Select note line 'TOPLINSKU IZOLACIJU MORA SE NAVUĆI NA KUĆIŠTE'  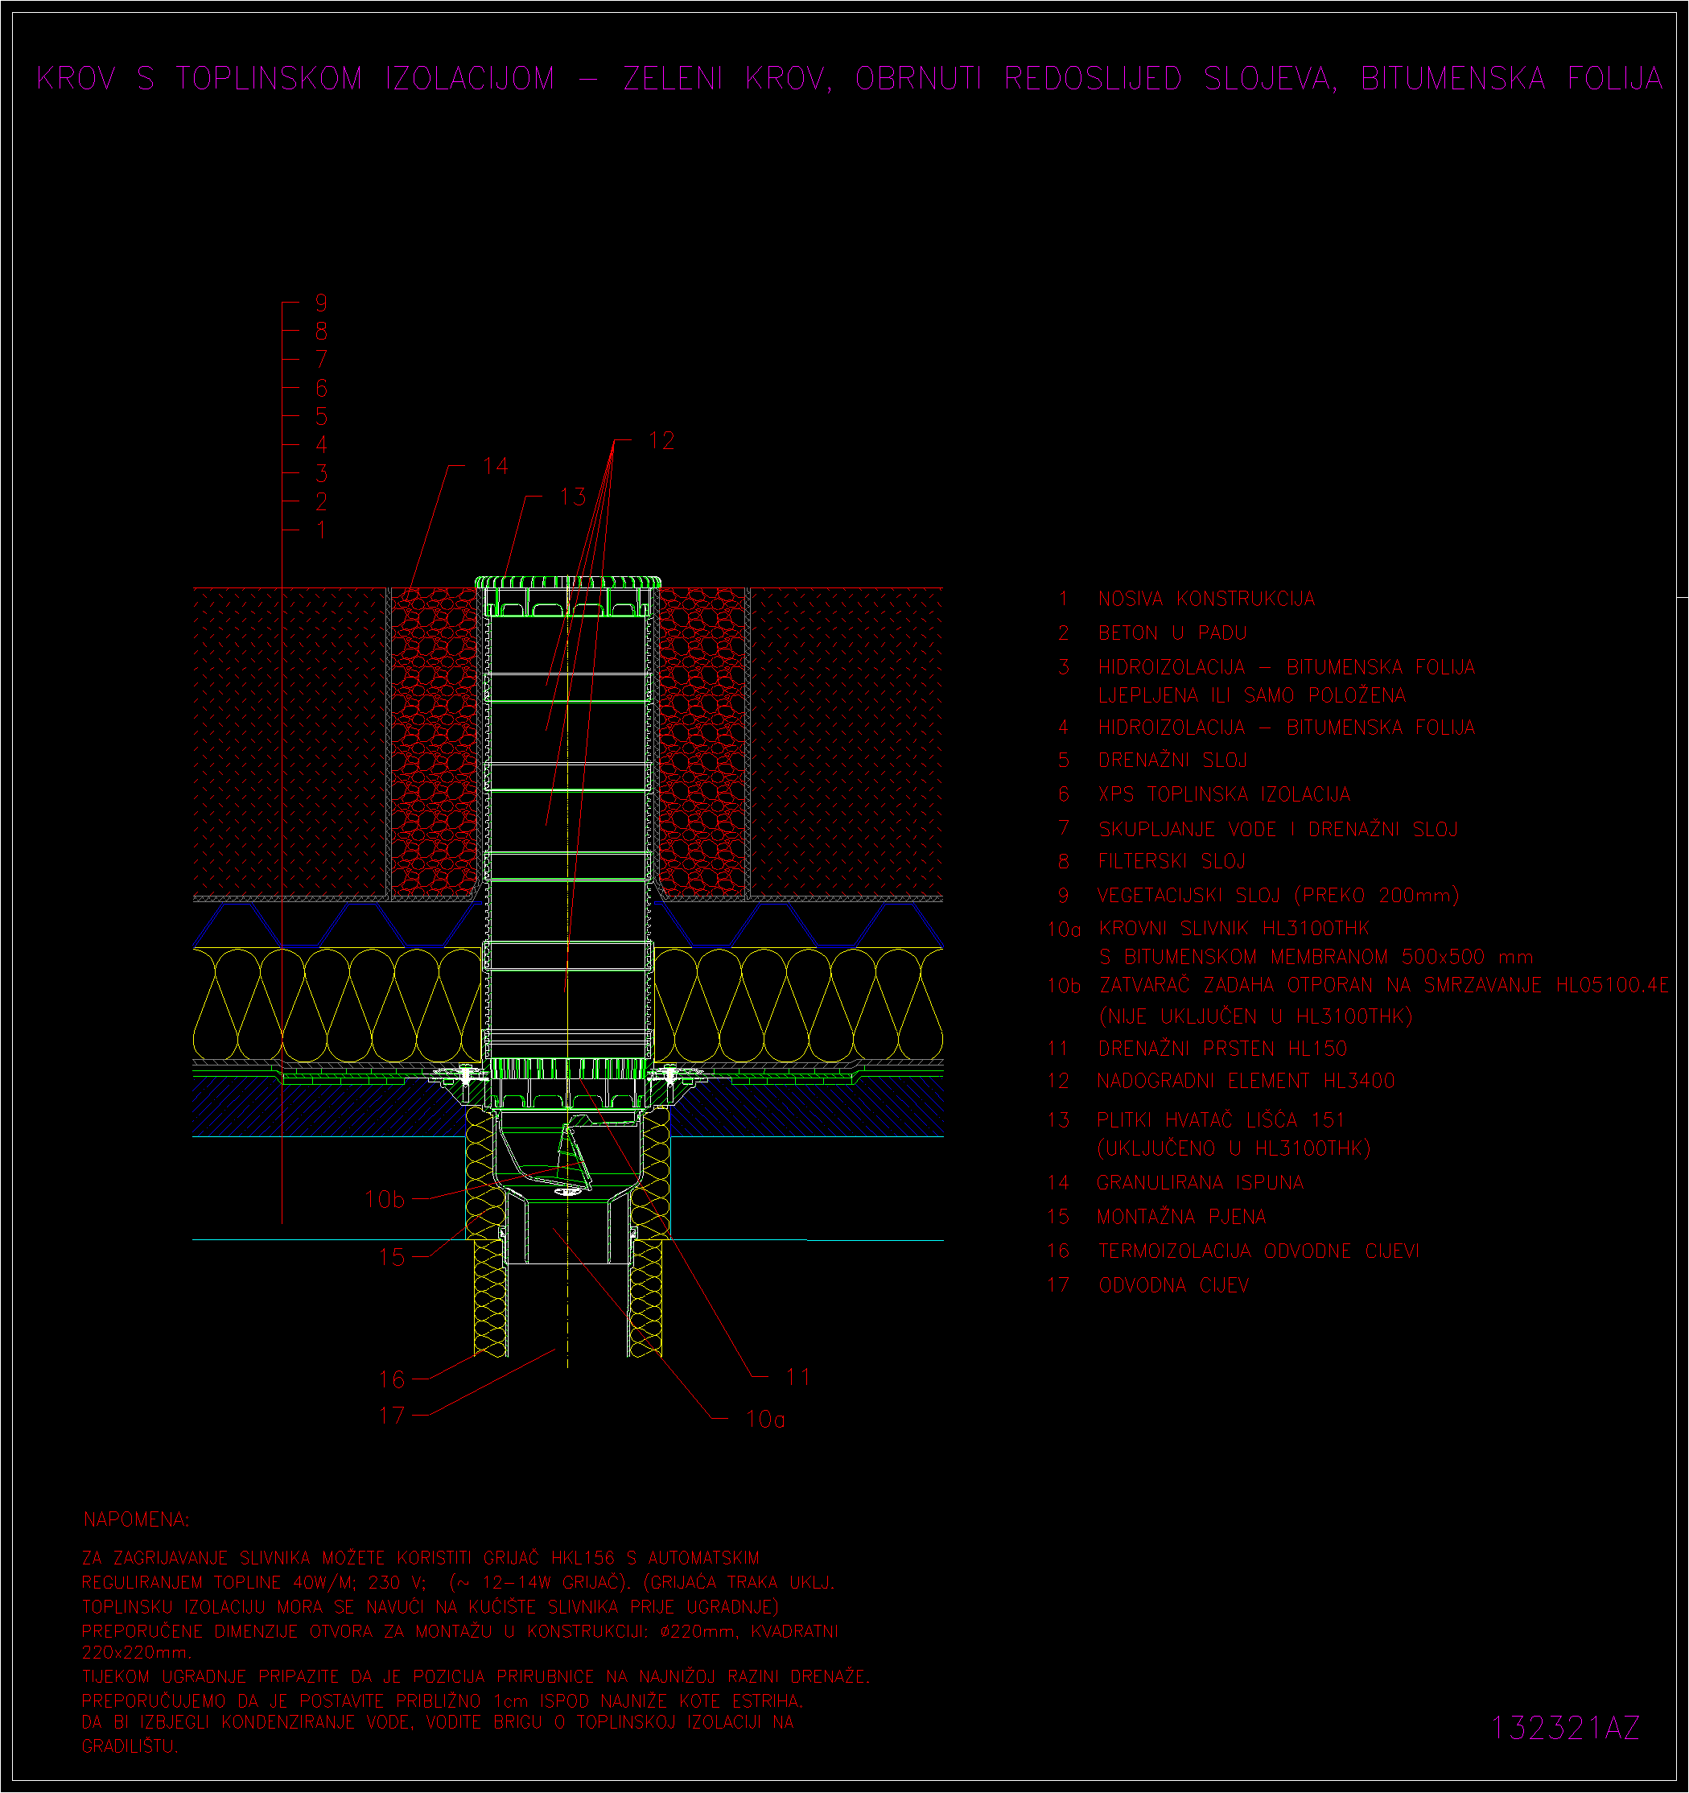(x=430, y=1606)
